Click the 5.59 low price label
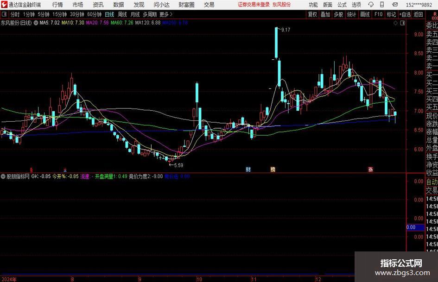This screenshot has height=282, width=438. point(179,165)
